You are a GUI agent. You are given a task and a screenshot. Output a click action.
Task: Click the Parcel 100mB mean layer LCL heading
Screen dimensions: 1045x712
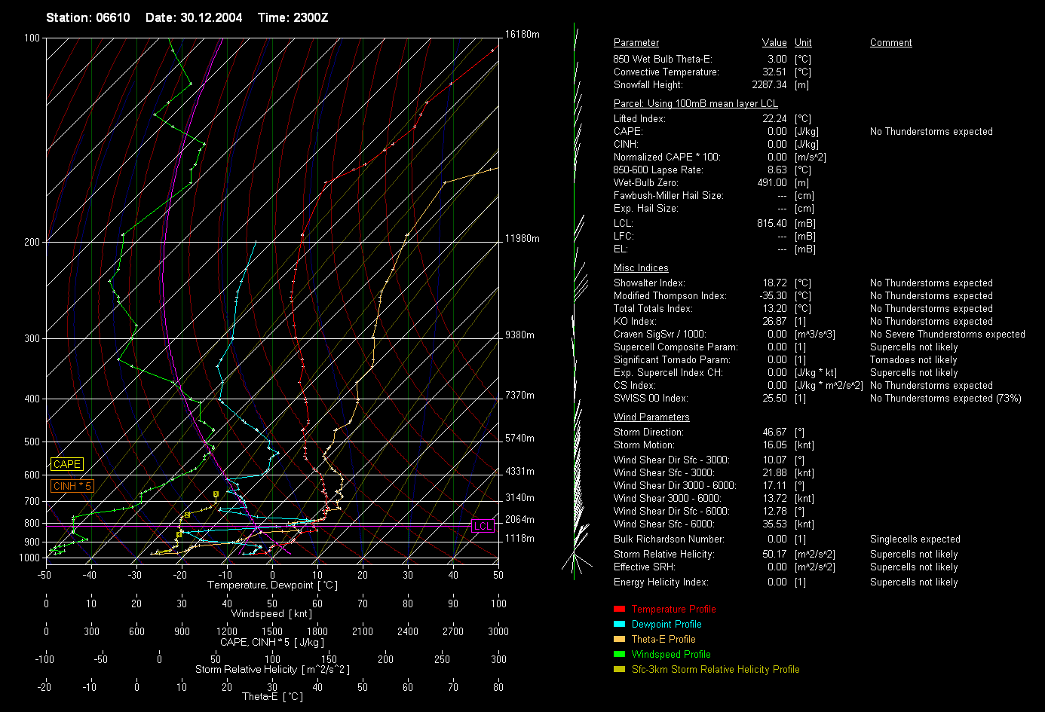pyautogui.click(x=695, y=104)
